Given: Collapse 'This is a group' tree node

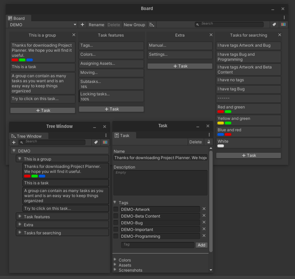Looking at the screenshot, I should tap(20, 159).
